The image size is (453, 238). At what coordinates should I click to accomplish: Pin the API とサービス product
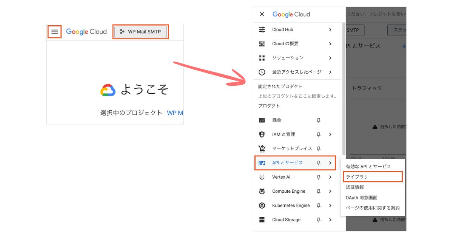319,163
